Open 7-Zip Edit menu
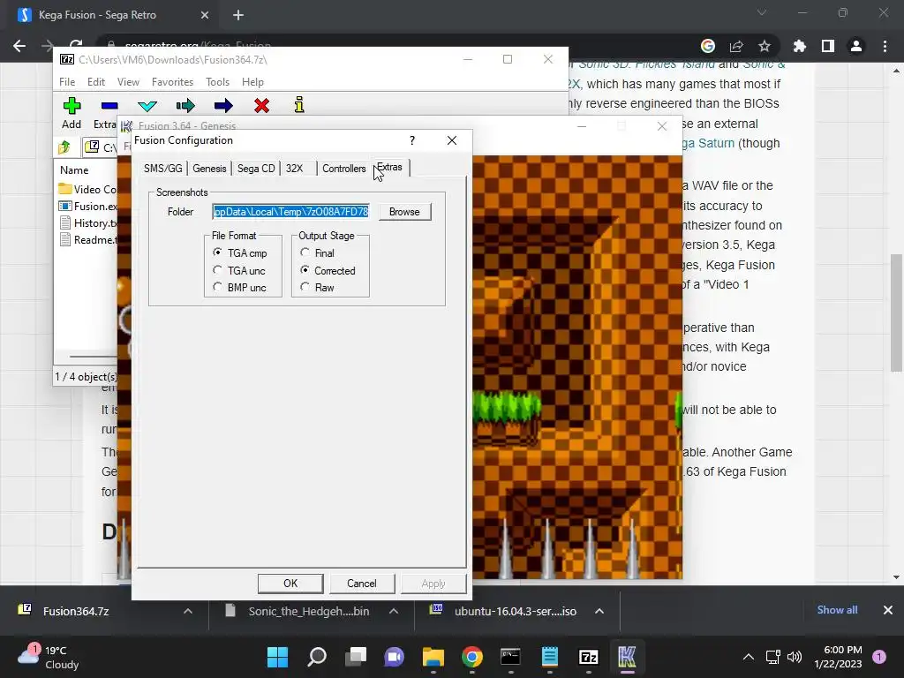Screen dimensions: 904x678 tap(95, 82)
